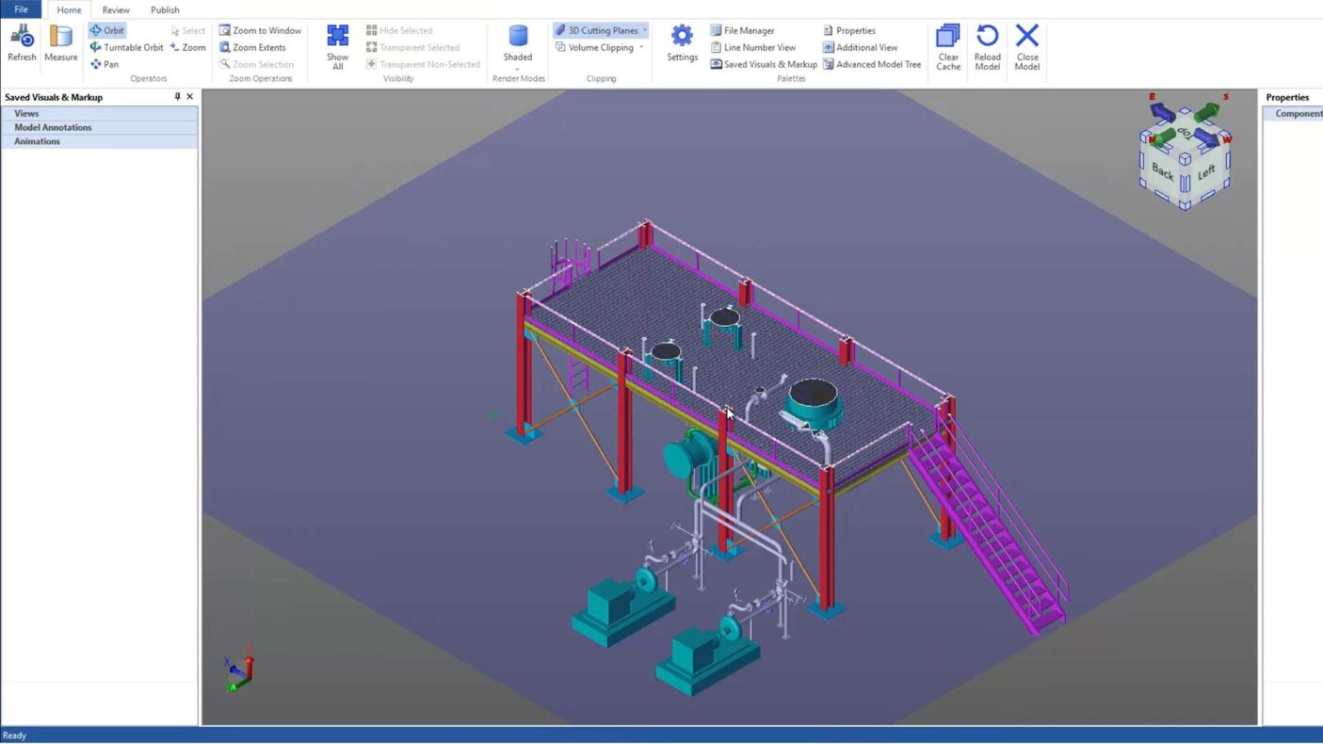This screenshot has width=1323, height=744.
Task: Click the Back face of view cube
Action: tap(1162, 171)
